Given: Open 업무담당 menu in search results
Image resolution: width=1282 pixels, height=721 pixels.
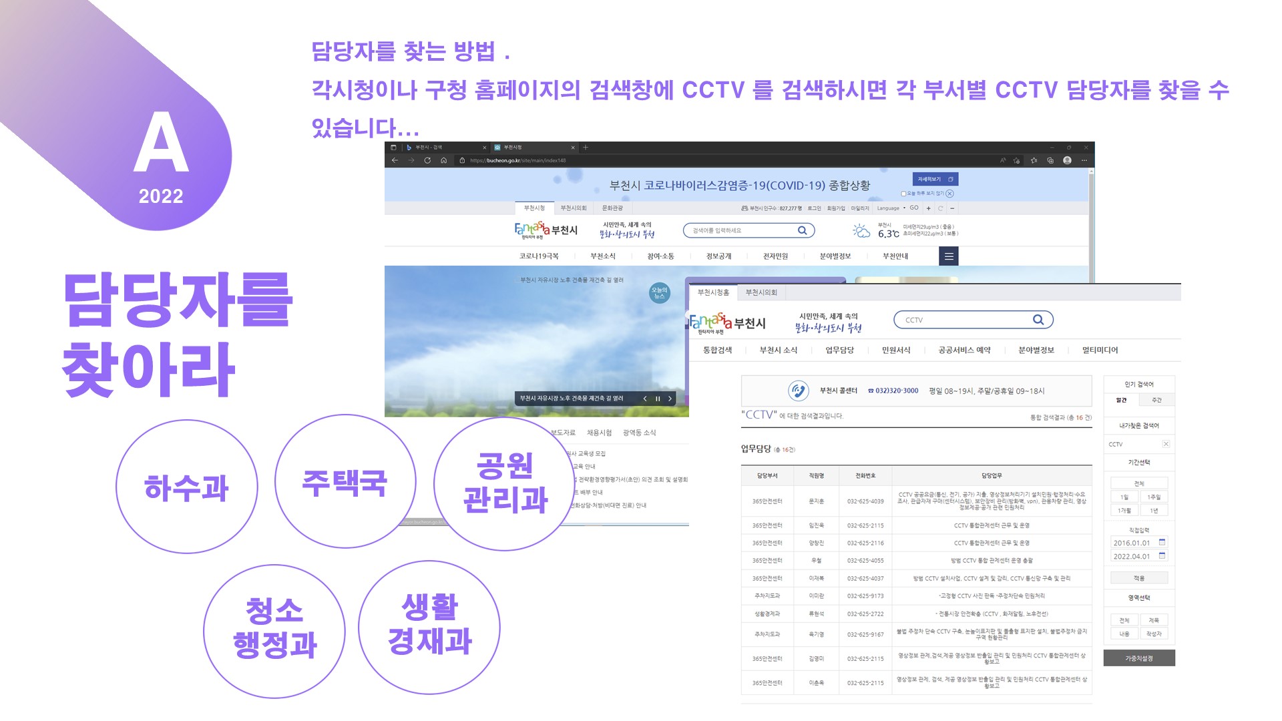Looking at the screenshot, I should pyautogui.click(x=839, y=350).
